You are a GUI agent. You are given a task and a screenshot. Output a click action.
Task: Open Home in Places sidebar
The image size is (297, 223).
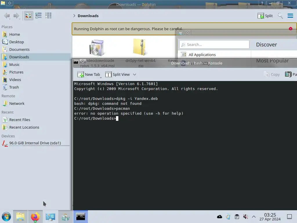(35, 34)
